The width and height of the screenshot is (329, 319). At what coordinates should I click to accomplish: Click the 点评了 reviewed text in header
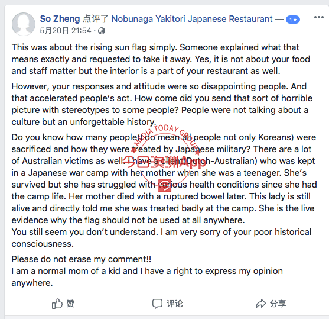96,19
